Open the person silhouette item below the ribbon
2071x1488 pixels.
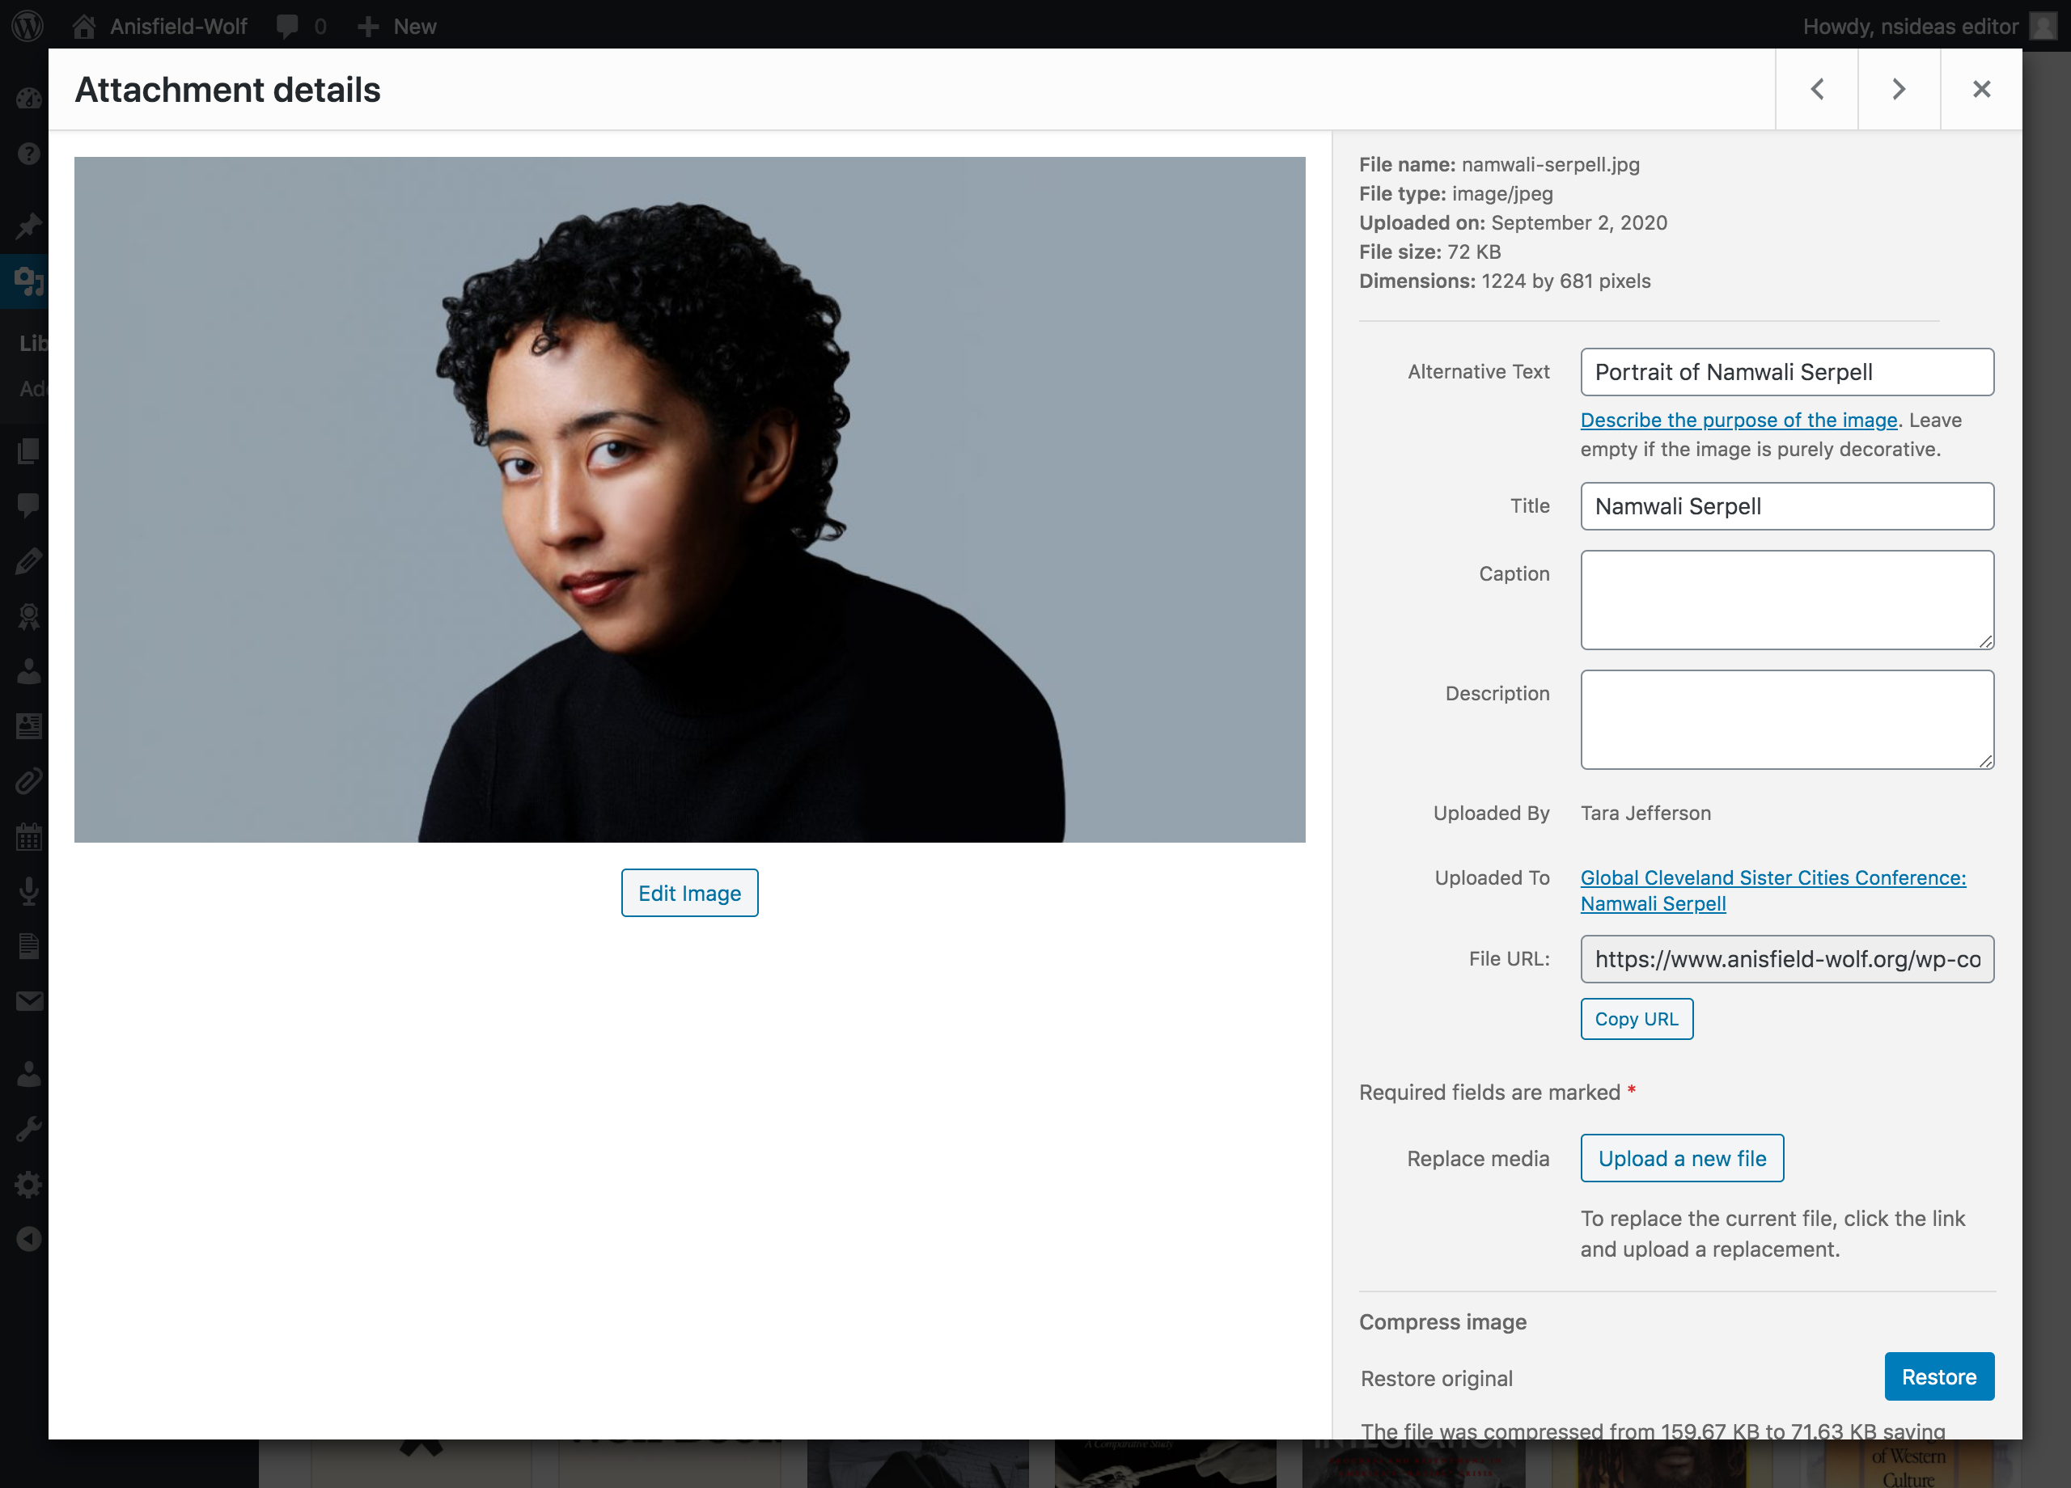(28, 671)
